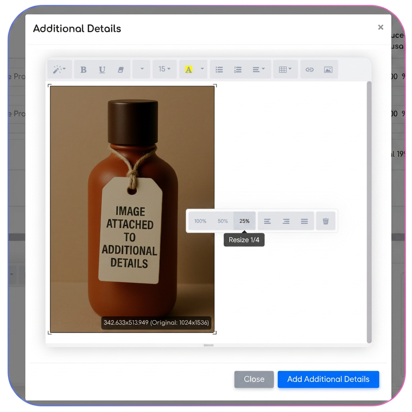
Task: Toggle Underline formatting
Action: tap(102, 70)
